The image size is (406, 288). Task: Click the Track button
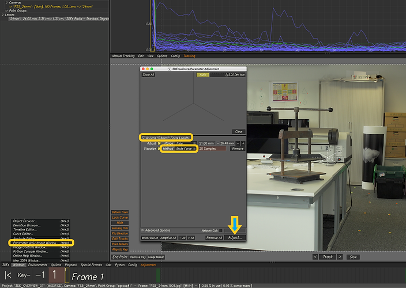(x=328, y=257)
